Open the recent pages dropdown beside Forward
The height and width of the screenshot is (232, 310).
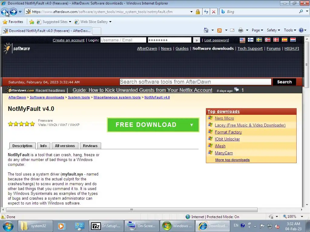(20, 12)
